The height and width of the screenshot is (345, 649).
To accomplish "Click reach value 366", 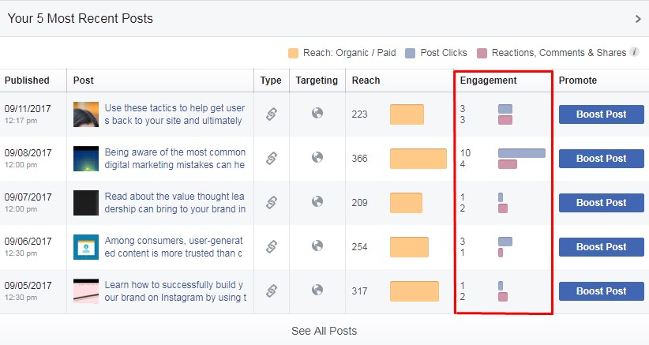I will (x=360, y=159).
